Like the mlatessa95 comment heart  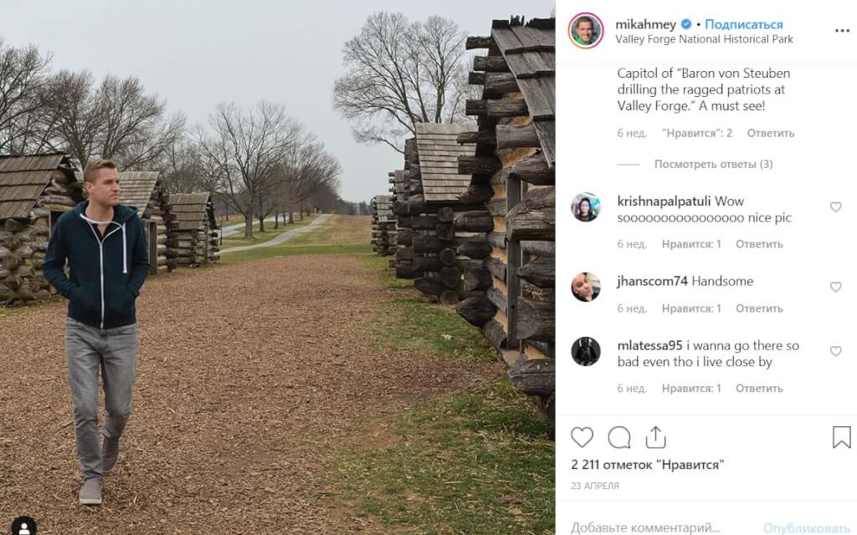(835, 351)
